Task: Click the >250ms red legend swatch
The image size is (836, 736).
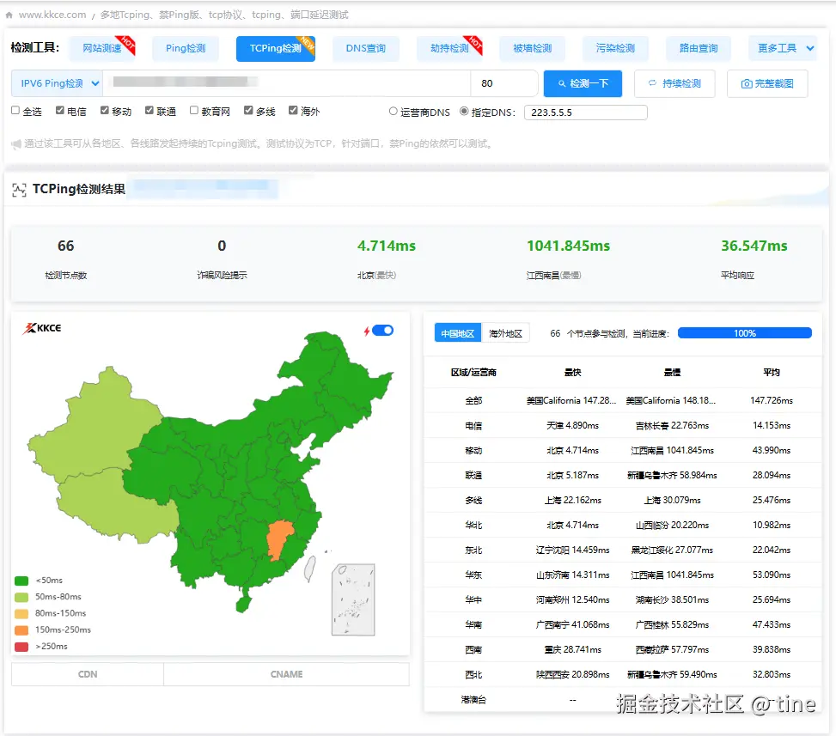Action: click(x=21, y=647)
